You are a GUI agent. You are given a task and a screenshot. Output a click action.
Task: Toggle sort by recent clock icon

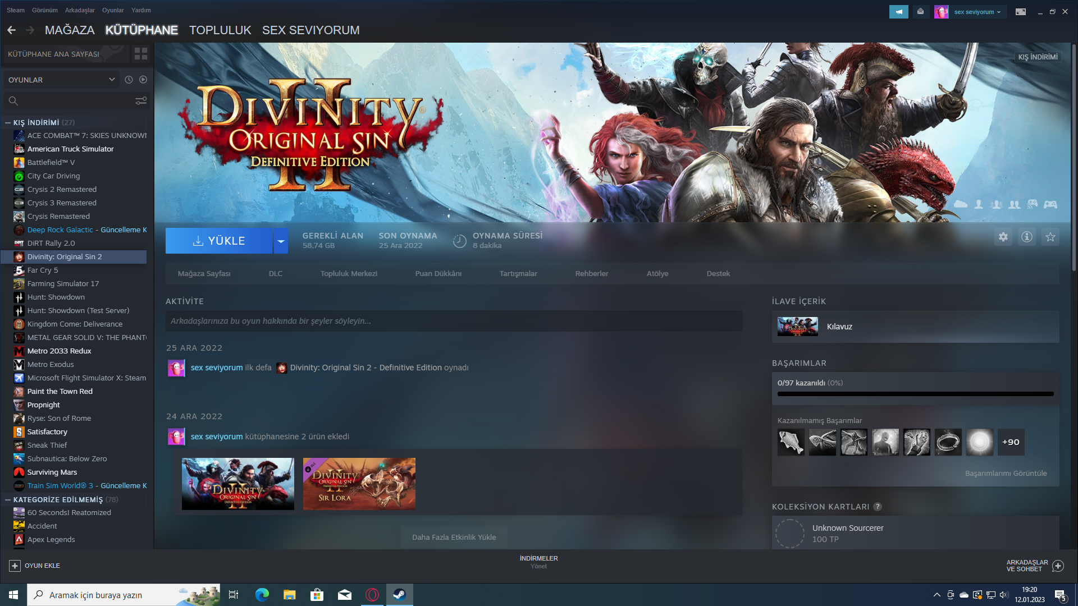click(129, 80)
